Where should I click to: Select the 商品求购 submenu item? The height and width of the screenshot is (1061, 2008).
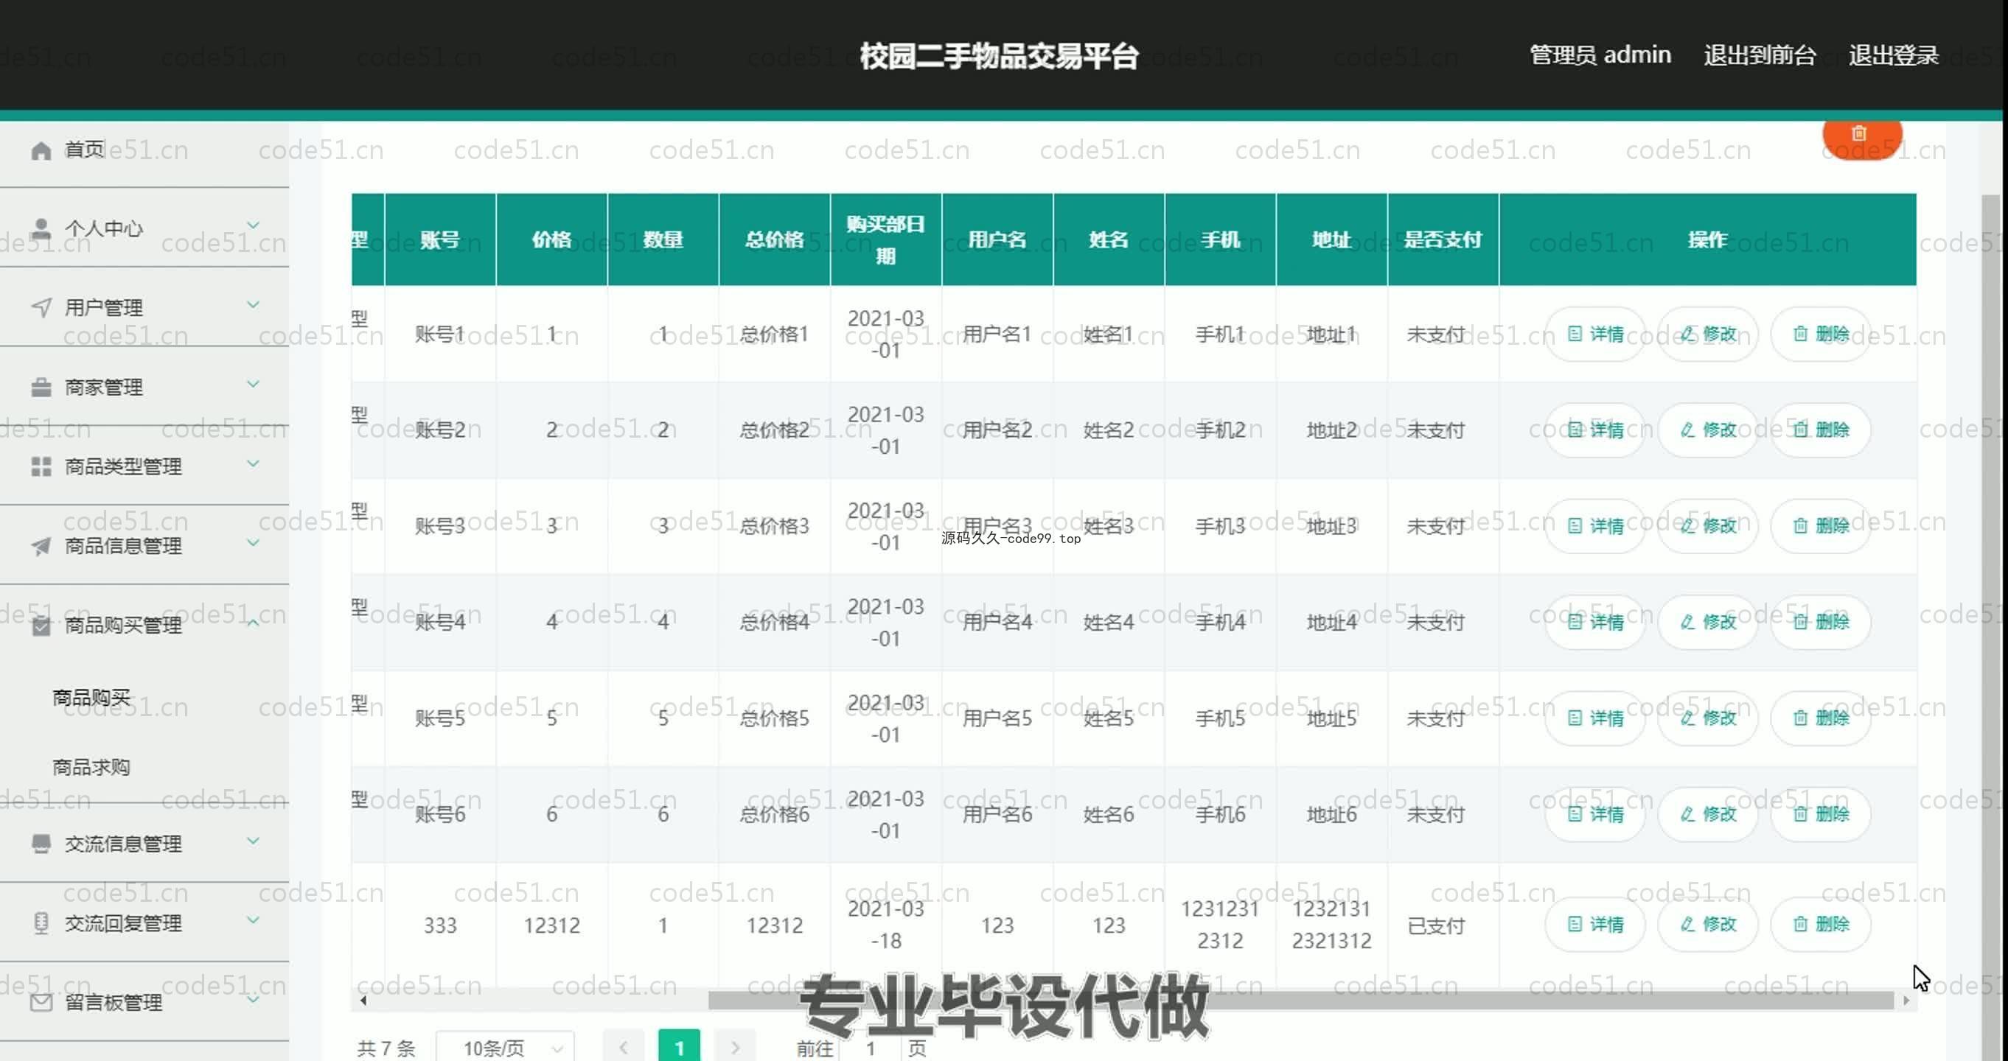pyautogui.click(x=91, y=767)
